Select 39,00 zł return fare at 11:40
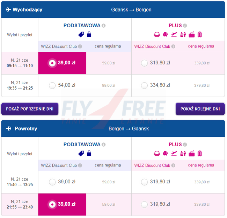 pyautogui.click(x=52, y=182)
